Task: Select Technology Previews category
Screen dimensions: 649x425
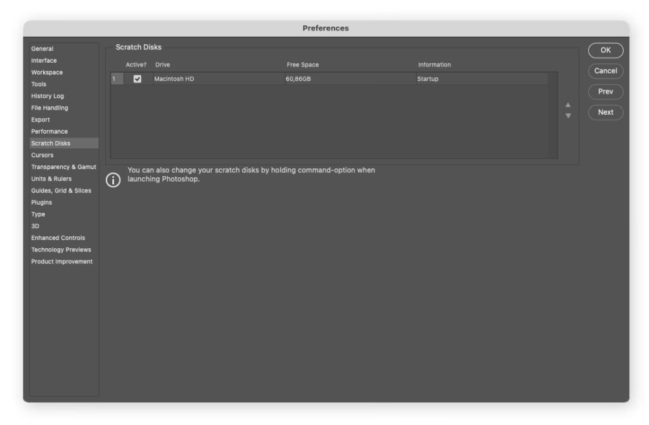Action: click(61, 250)
